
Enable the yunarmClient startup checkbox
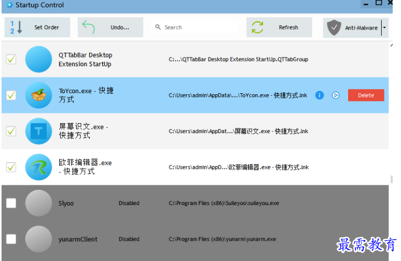(x=11, y=239)
